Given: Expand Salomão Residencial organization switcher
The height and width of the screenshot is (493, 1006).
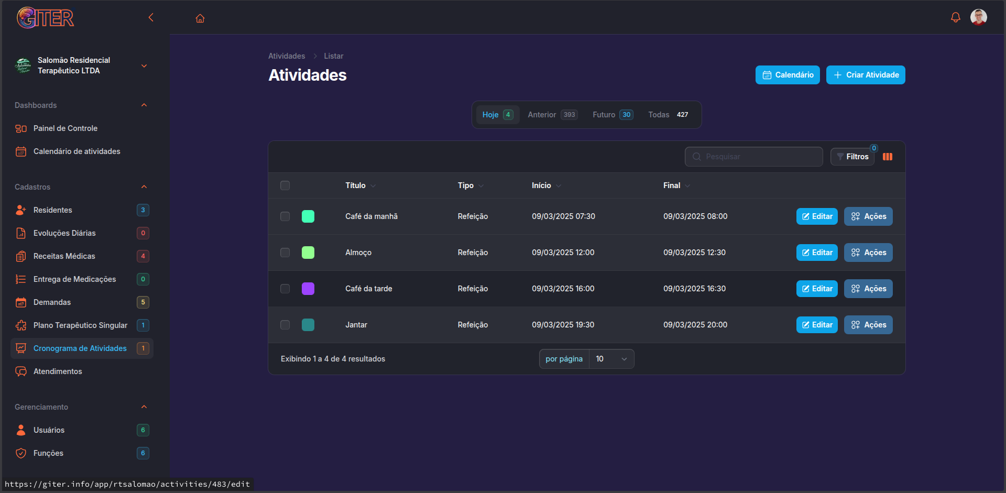Looking at the screenshot, I should [x=144, y=66].
